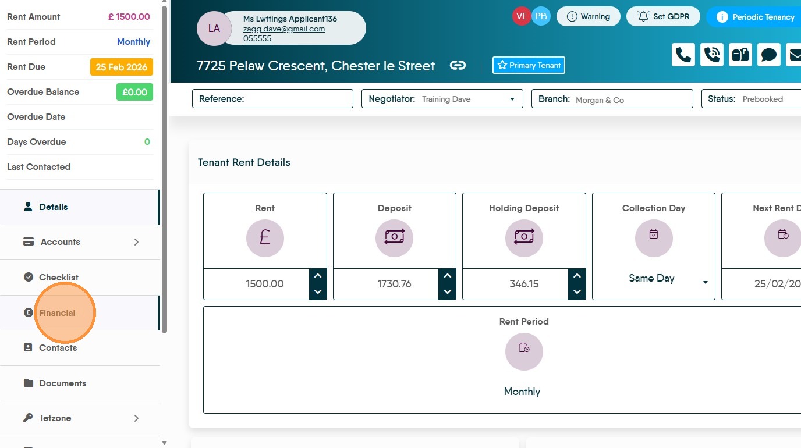
Task: Open the Collection Day dropdown
Action: point(654,279)
